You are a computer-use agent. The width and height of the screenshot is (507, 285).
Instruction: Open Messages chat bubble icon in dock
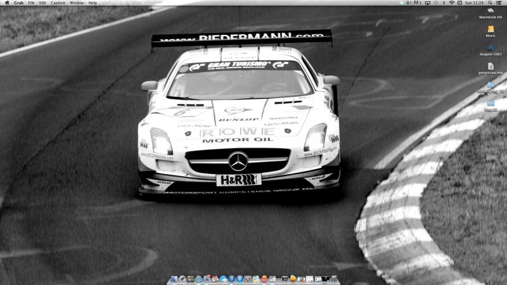click(224, 279)
